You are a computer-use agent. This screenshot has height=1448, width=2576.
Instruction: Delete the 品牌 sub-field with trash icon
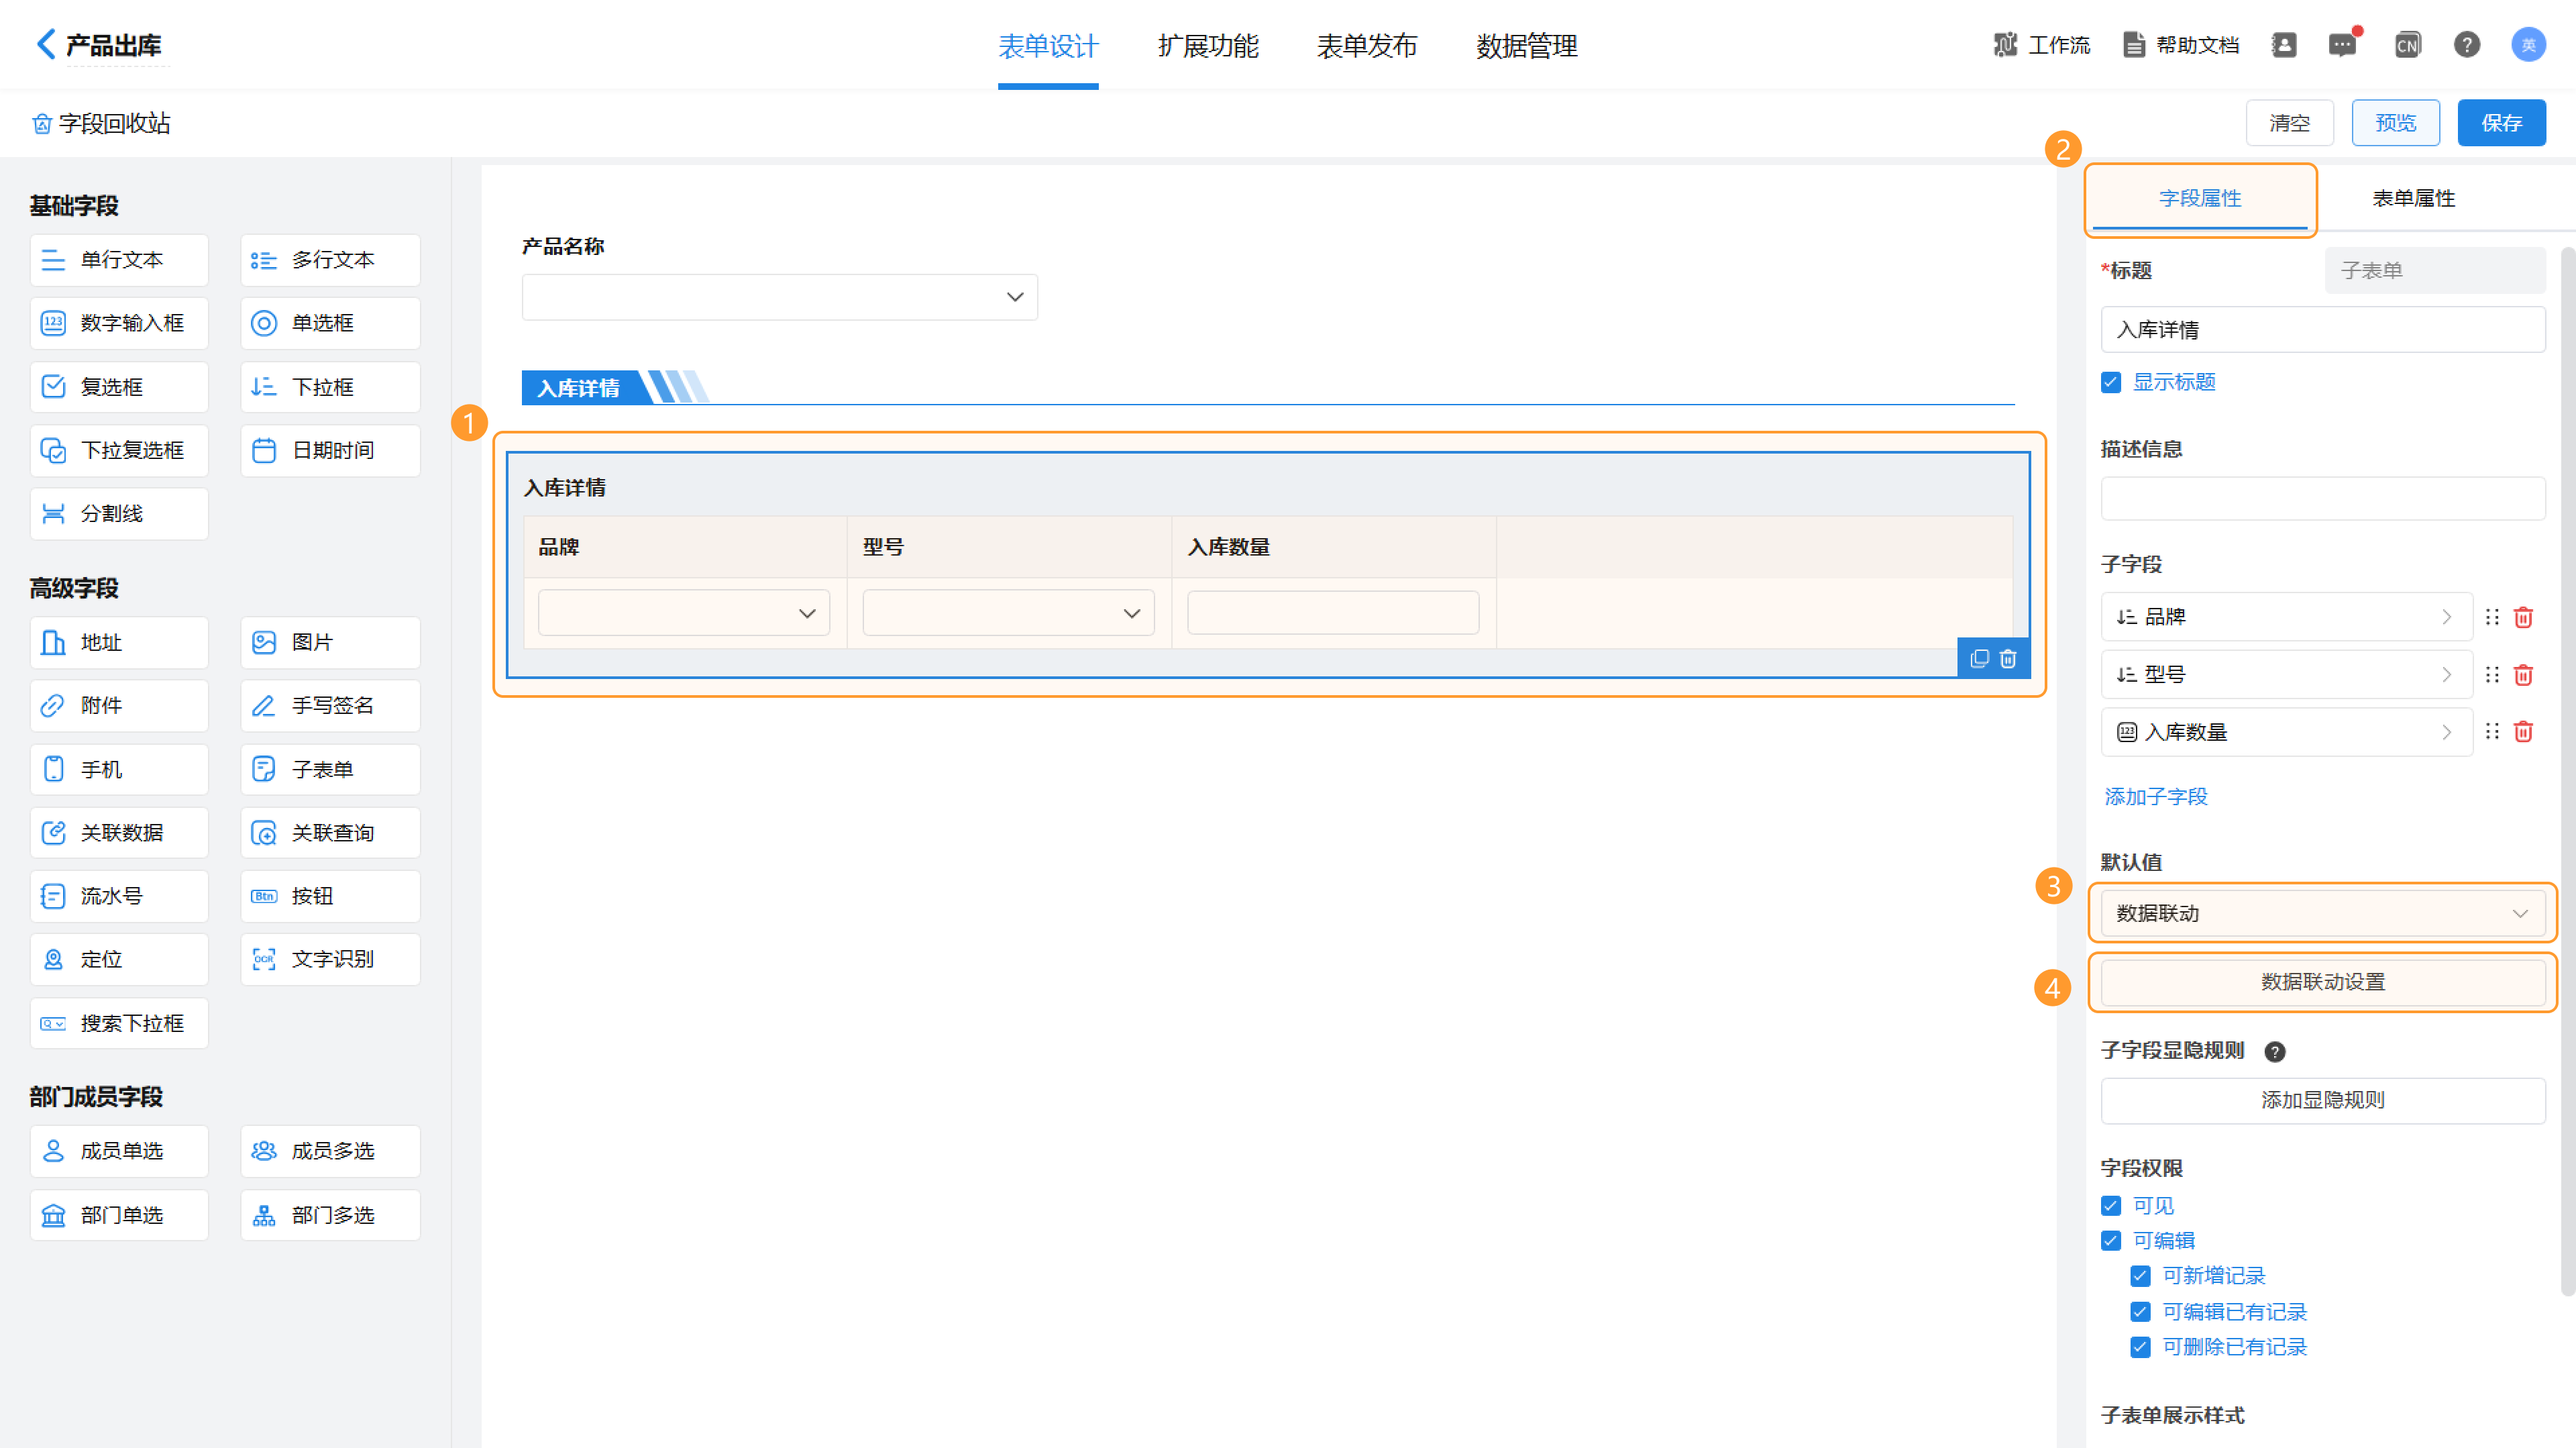tap(2523, 617)
